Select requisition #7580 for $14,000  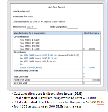tap(30, 43)
